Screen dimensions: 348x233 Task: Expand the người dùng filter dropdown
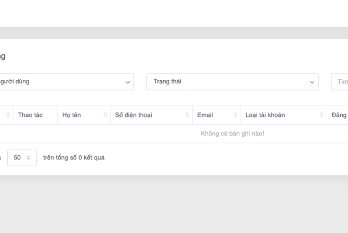click(62, 82)
